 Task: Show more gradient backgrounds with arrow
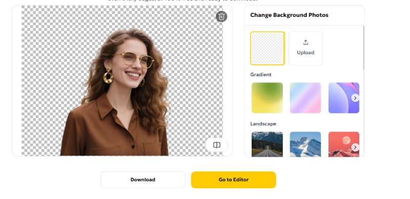click(355, 98)
